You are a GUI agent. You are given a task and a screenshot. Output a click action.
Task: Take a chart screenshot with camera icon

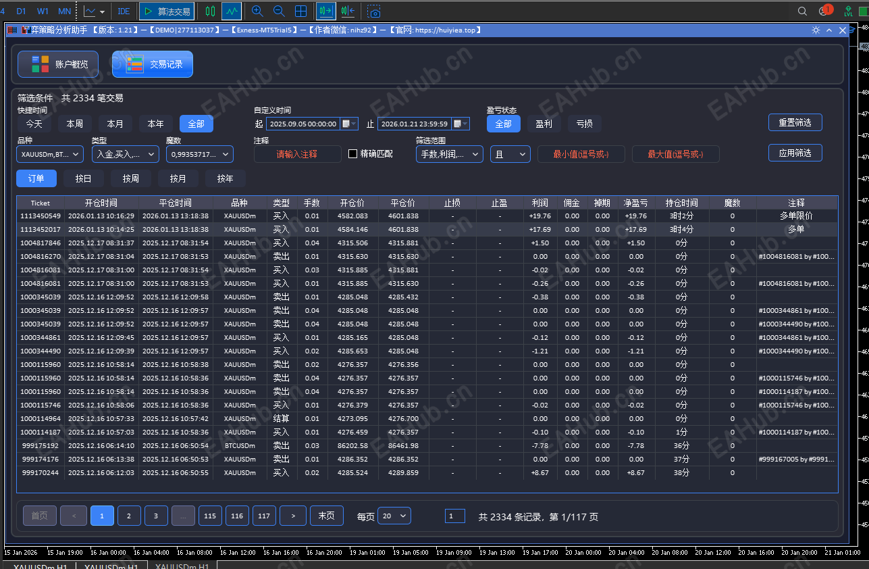tap(374, 11)
